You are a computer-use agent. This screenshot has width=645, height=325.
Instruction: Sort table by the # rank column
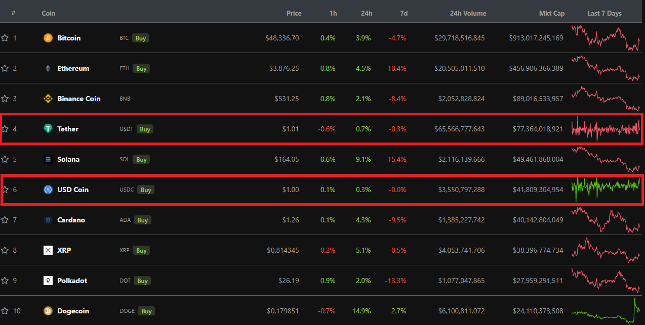13,13
